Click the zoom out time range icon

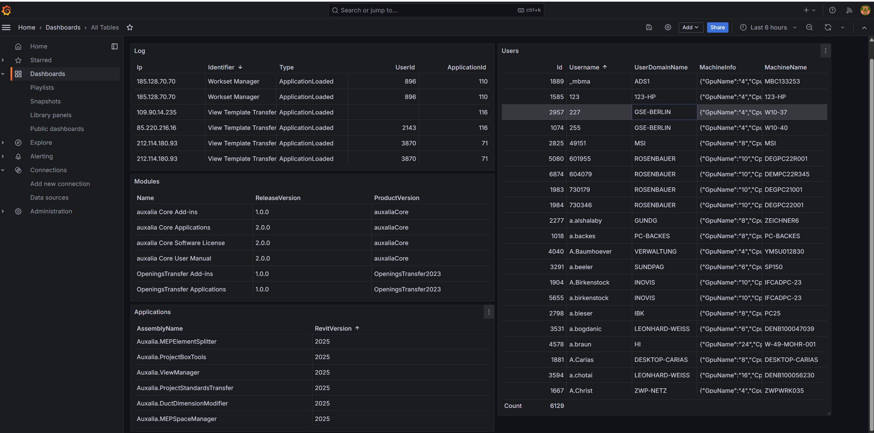pos(809,27)
